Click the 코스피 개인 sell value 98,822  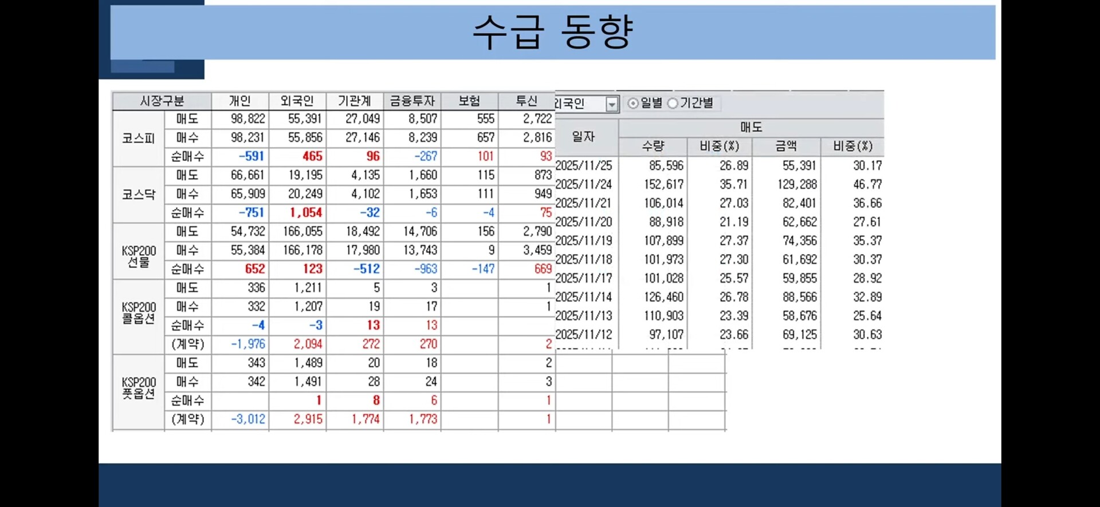coord(248,119)
